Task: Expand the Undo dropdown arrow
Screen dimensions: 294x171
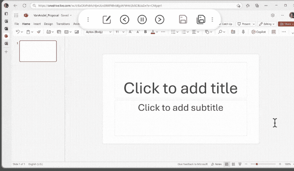Action: click(x=22, y=32)
